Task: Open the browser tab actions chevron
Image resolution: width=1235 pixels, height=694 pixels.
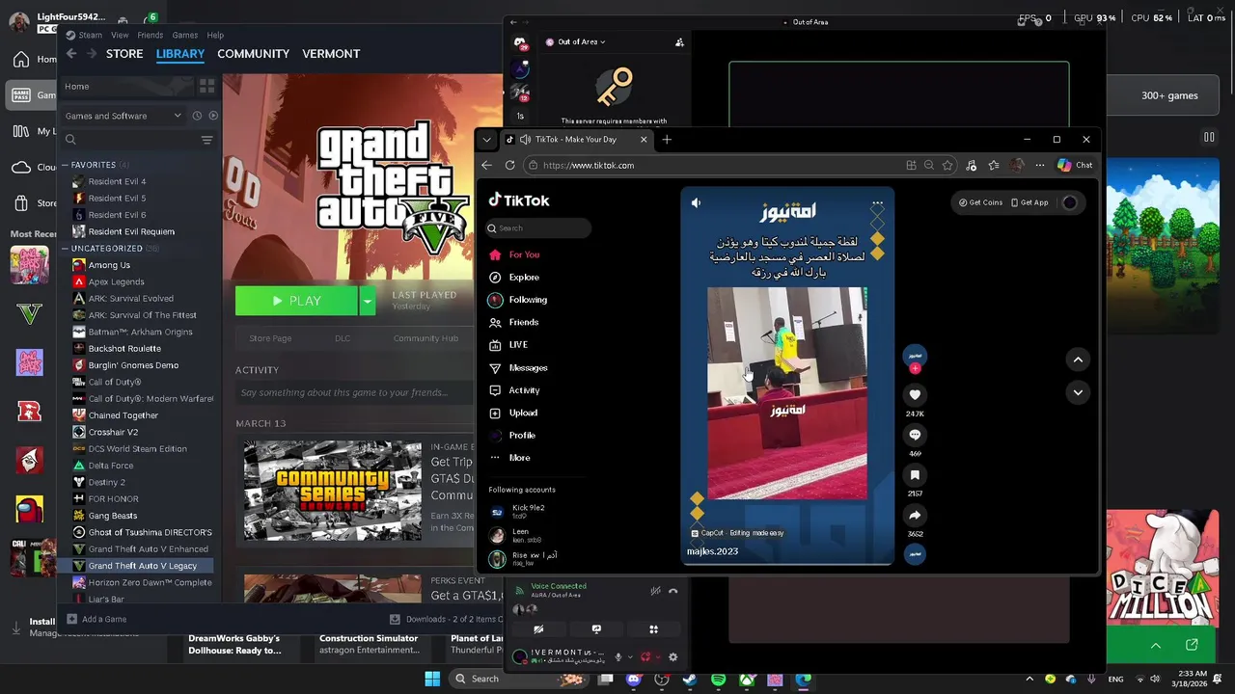Action: click(486, 140)
